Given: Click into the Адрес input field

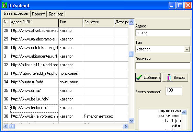Looking at the screenshot, I should click(163, 33).
